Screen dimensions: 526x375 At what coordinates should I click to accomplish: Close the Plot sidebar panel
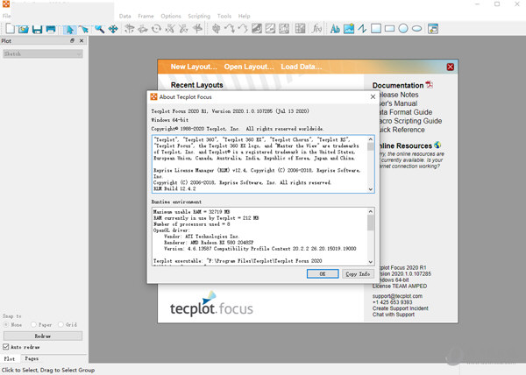pos(82,40)
